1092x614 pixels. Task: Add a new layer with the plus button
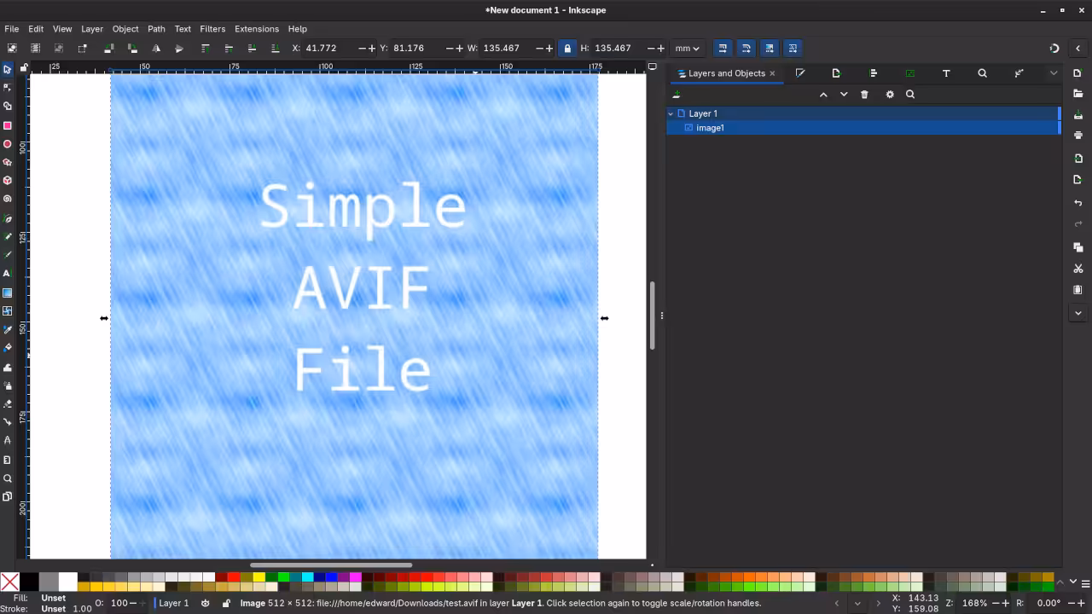(677, 94)
